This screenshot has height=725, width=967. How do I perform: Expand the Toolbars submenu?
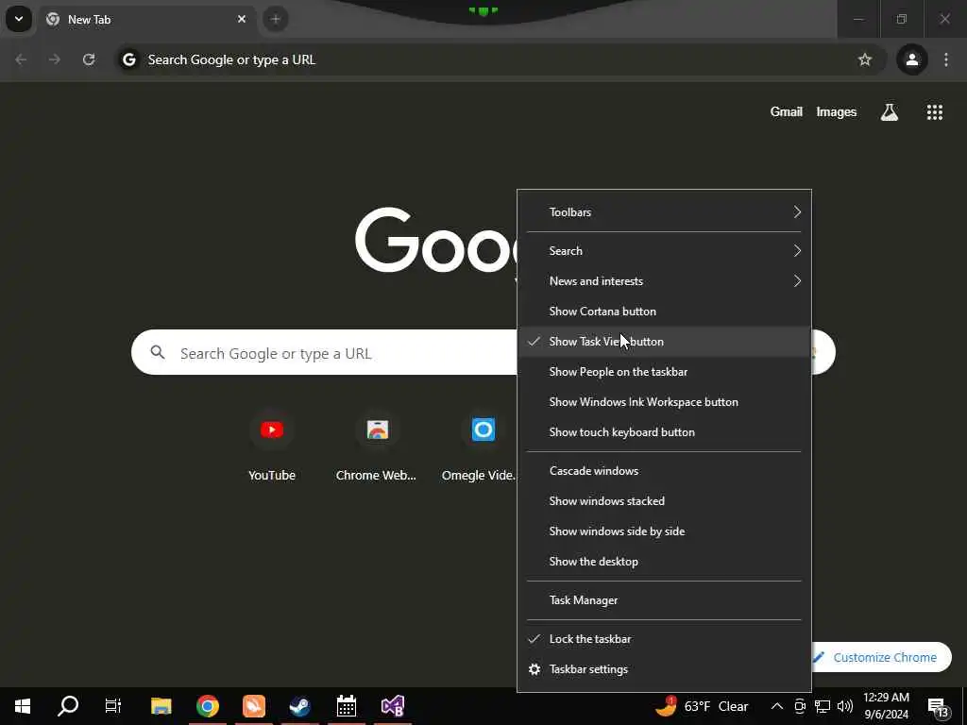tap(664, 212)
